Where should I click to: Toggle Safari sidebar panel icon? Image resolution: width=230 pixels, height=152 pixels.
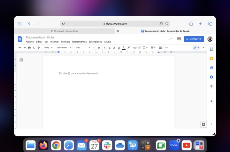(20, 24)
